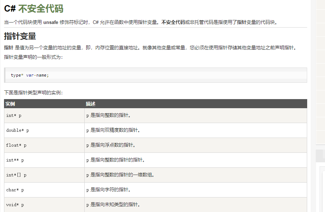The image size is (325, 212).
Task: Click description "p 是指向整数的指针的指针。"
Action: (x=116, y=160)
